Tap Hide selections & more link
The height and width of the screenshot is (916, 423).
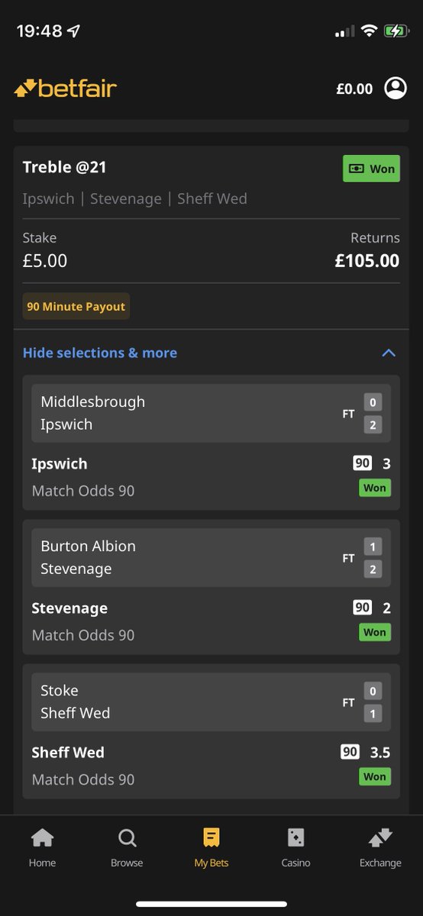tap(100, 353)
